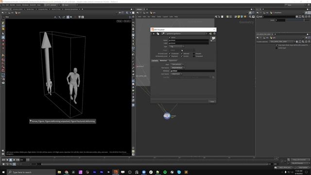Click the pin icon in Edit Visualizer header

[210, 34]
